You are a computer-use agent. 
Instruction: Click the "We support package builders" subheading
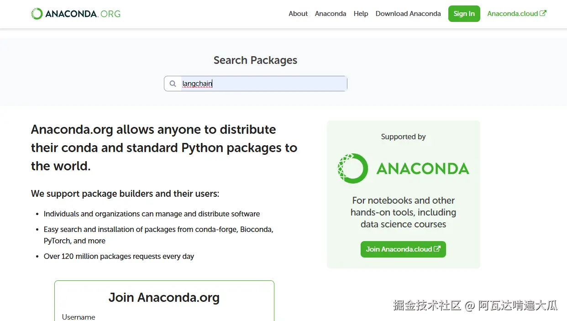[x=125, y=194]
